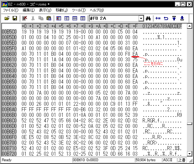This screenshot has height=164, width=194.
Task: Select byte 47 in row 00B6C0
Action: click(x=46, y=121)
